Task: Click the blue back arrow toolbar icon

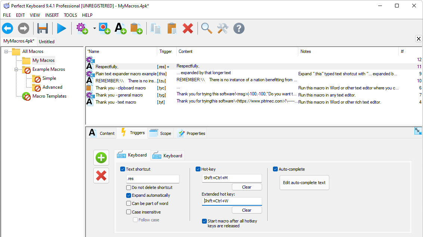Action: [7, 28]
